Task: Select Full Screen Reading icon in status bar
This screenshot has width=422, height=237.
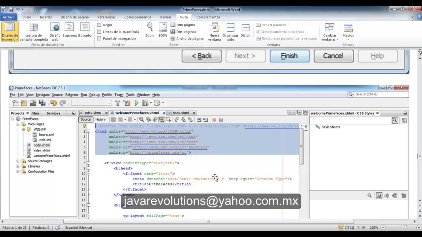Action: [x=347, y=227]
